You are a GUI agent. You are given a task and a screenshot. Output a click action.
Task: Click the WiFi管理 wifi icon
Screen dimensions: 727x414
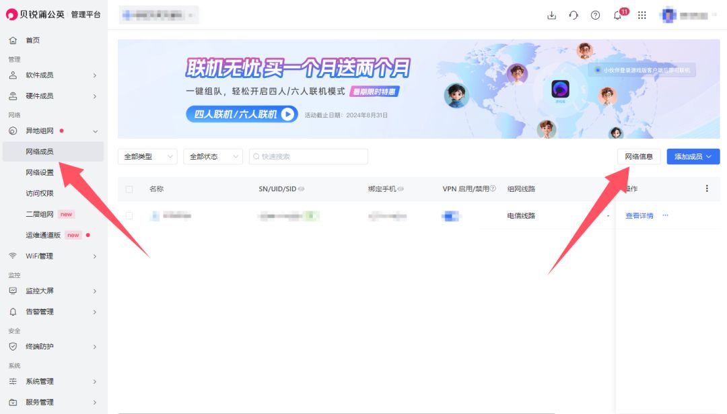click(13, 256)
